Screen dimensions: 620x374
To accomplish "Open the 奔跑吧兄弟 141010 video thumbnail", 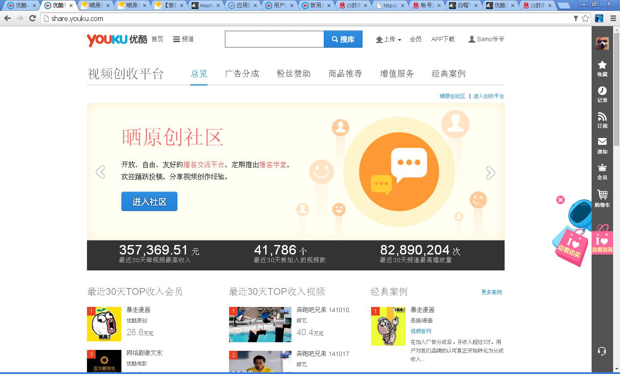I will 260,324.
